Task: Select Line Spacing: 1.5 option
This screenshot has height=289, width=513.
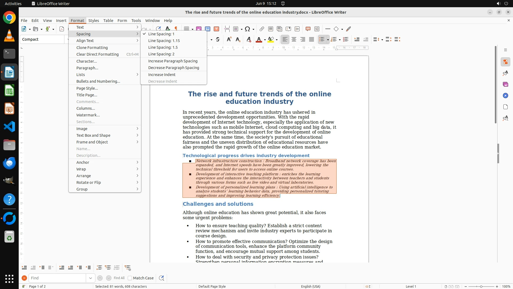Action: [x=163, y=47]
